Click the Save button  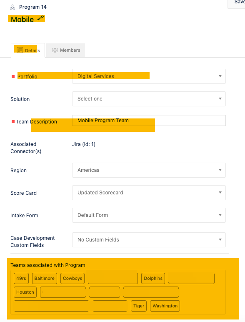[x=236, y=3]
